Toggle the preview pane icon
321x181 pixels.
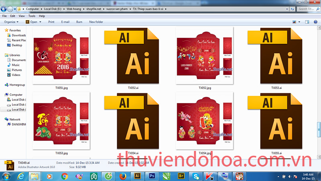click(x=307, y=22)
